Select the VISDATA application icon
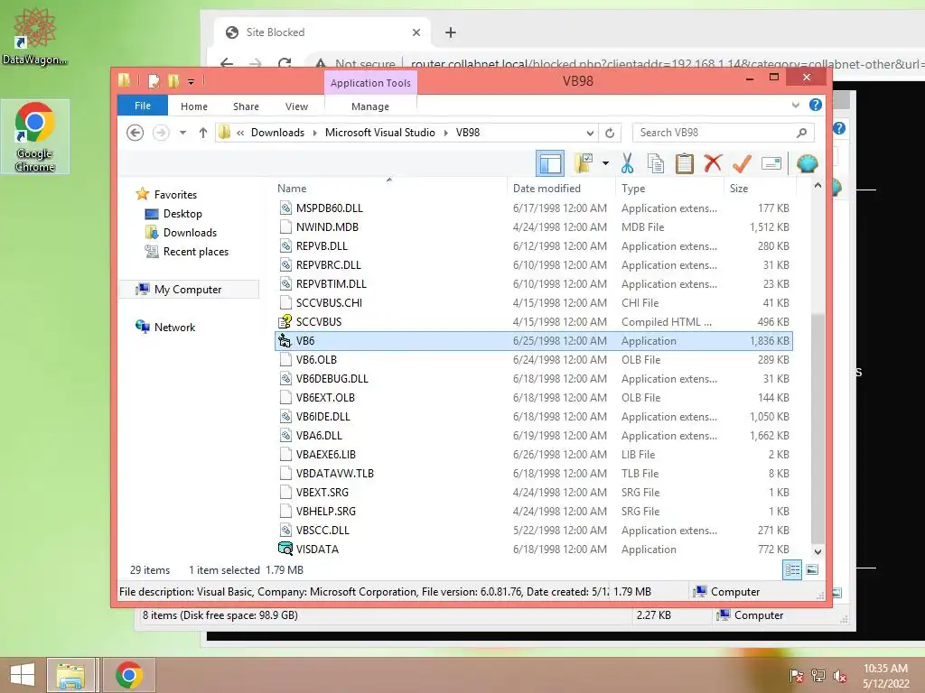This screenshot has width=925, height=693. (x=285, y=549)
